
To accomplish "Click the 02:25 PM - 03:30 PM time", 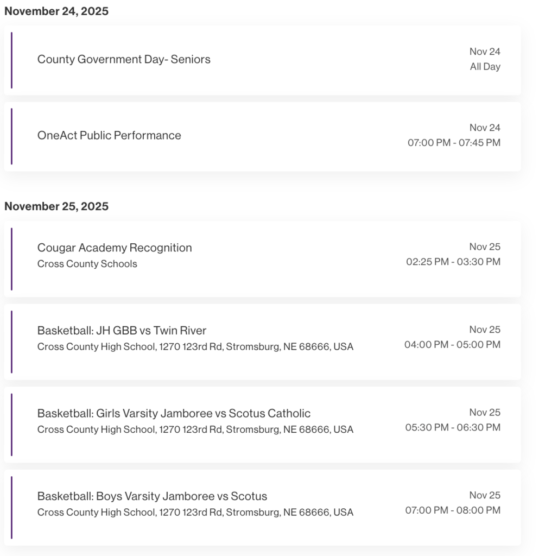I will click(x=453, y=262).
